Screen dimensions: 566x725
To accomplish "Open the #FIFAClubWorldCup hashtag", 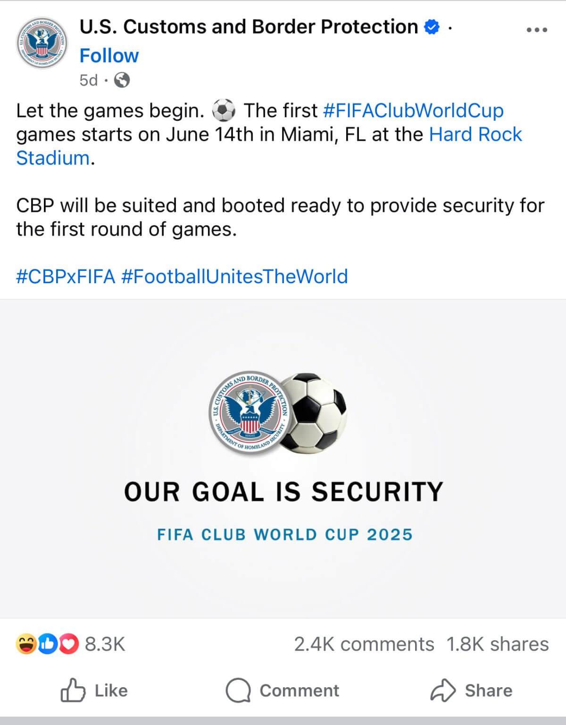I will 413,110.
